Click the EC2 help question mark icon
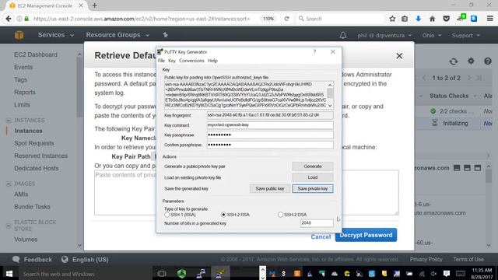Screen dimensions: 498x280 488,61
